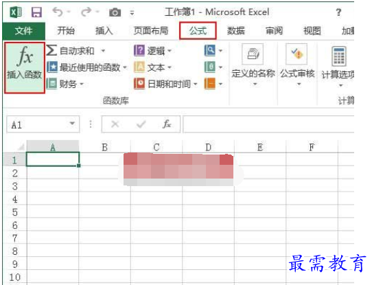This screenshot has height=285, width=372.
Task: Switch to the Formulas (公式) tab
Action: click(x=198, y=31)
